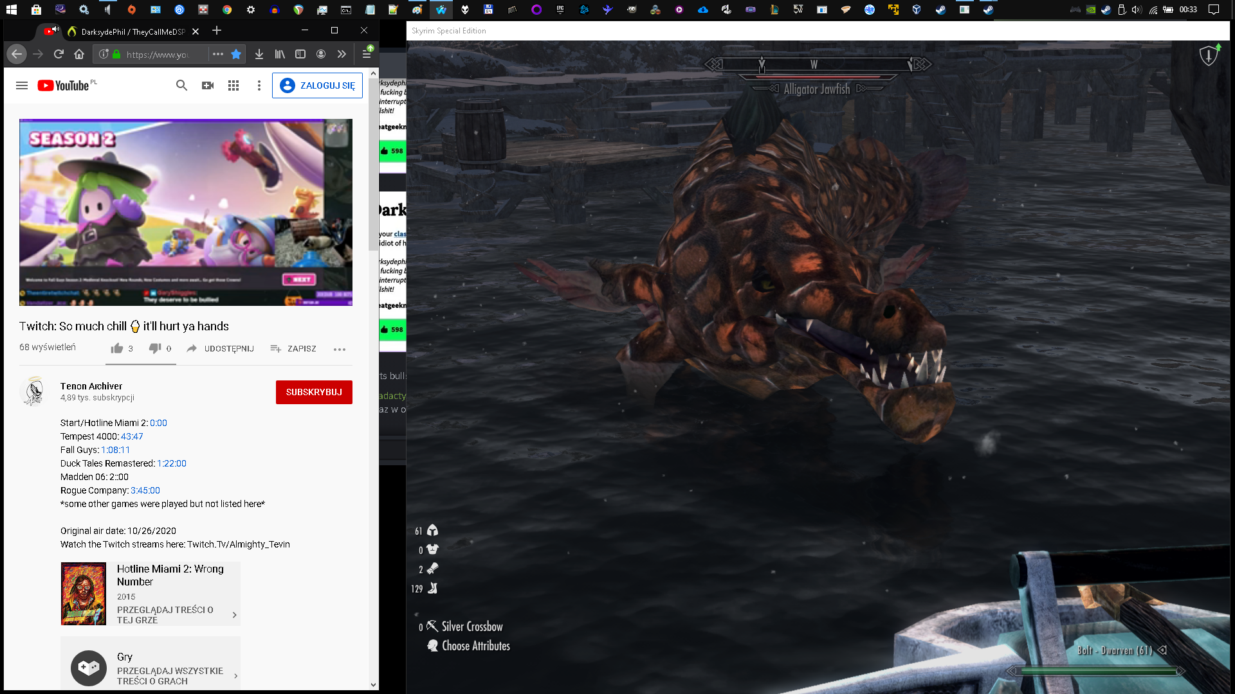Open the YouTube hamburger guide menu
This screenshot has height=694, width=1235.
pos(22,85)
